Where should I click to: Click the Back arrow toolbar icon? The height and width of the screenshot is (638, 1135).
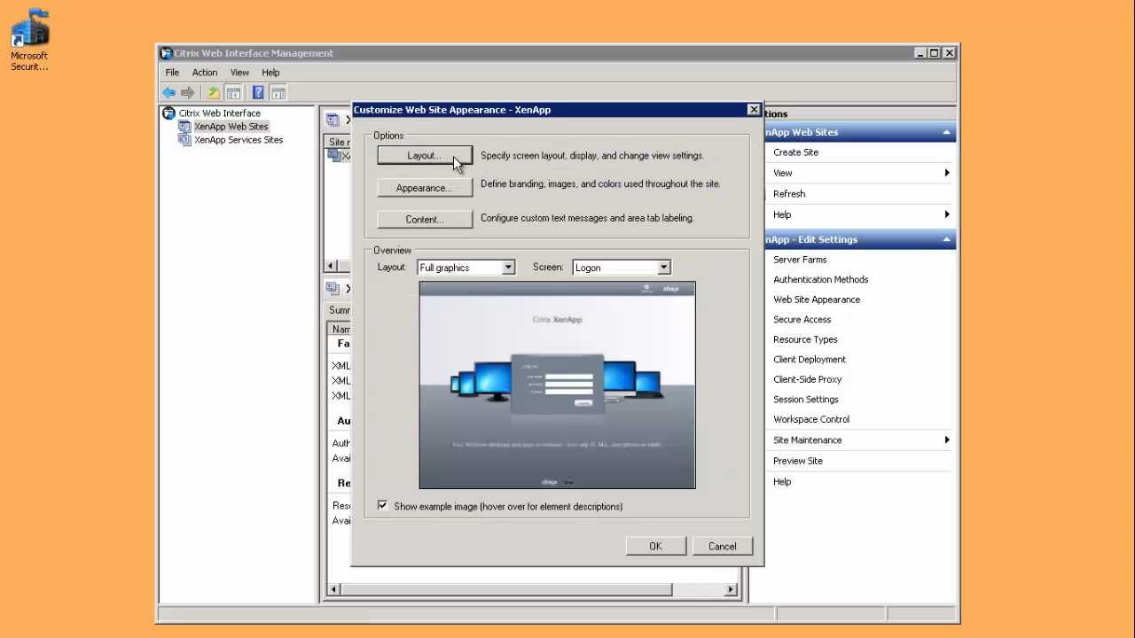(168, 92)
